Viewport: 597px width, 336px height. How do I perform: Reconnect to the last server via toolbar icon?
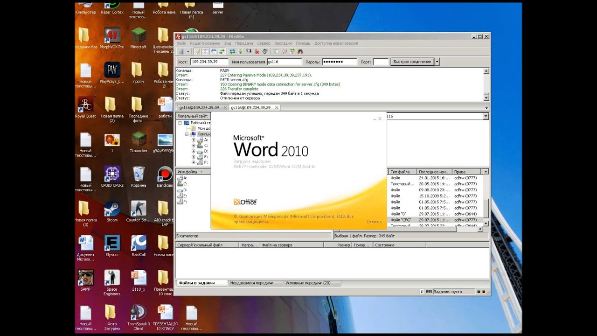click(265, 51)
